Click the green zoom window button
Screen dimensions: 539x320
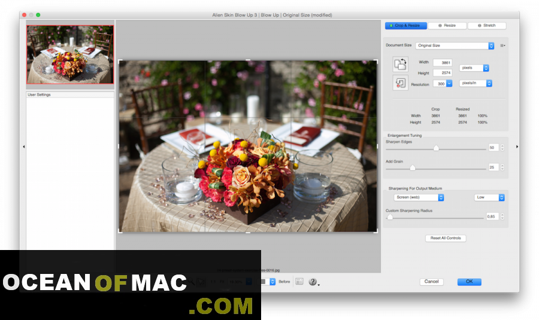click(38, 15)
